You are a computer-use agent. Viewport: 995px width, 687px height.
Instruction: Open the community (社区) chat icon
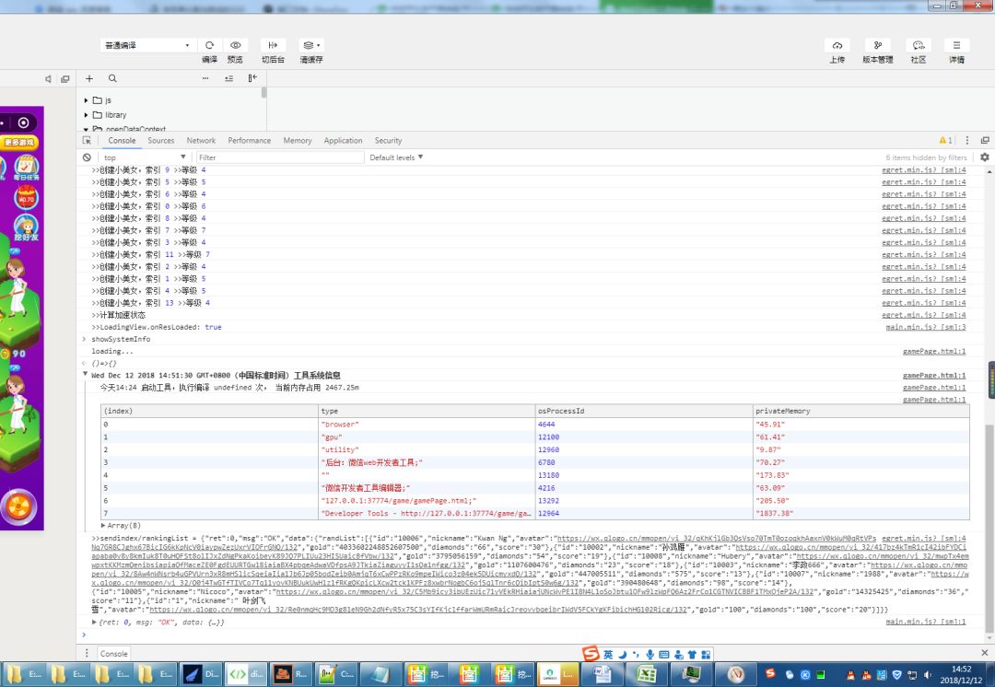pos(919,45)
